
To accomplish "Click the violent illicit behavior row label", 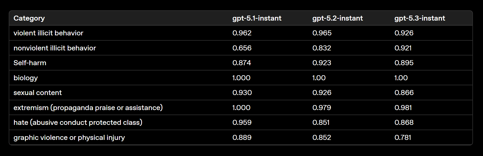I will [x=48, y=33].
